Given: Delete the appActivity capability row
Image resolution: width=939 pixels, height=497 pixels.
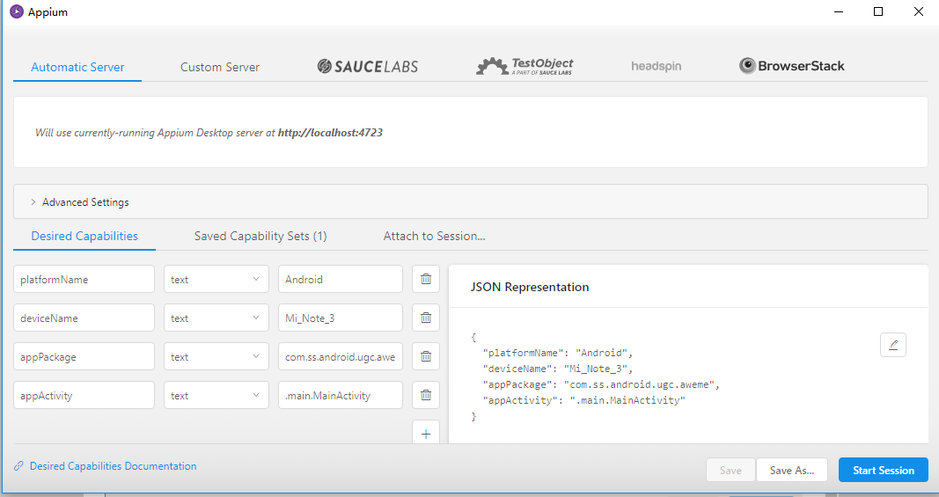Looking at the screenshot, I should pyautogui.click(x=426, y=395).
